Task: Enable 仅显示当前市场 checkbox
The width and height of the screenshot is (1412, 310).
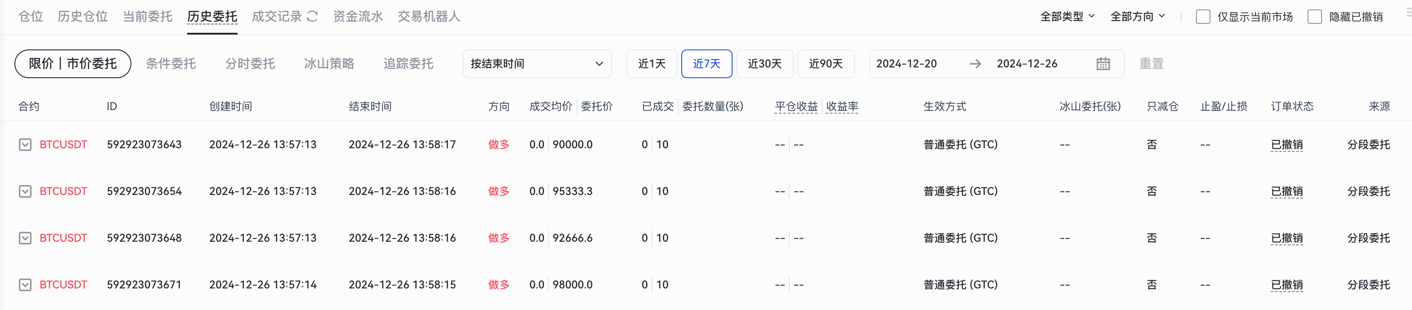Action: coord(1203,17)
